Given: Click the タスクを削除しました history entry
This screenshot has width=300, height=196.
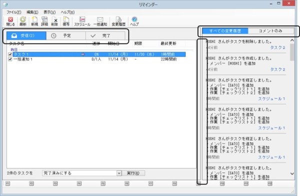Looking at the screenshot, I should point(239,41).
